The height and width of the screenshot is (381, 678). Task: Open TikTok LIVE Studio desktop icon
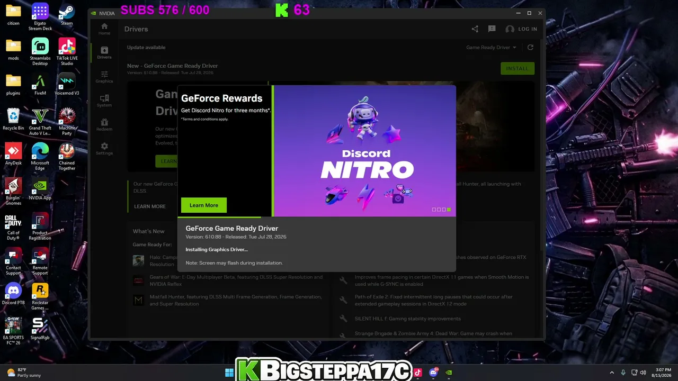67,52
